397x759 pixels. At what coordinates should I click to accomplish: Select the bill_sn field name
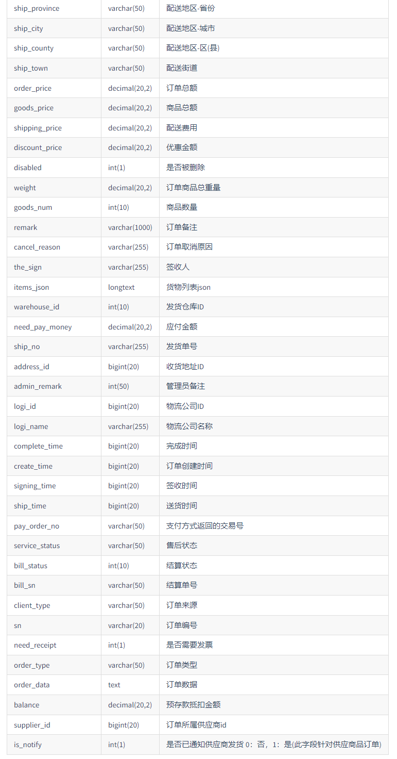click(x=25, y=585)
